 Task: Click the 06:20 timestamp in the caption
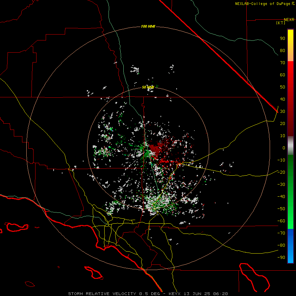220,294
